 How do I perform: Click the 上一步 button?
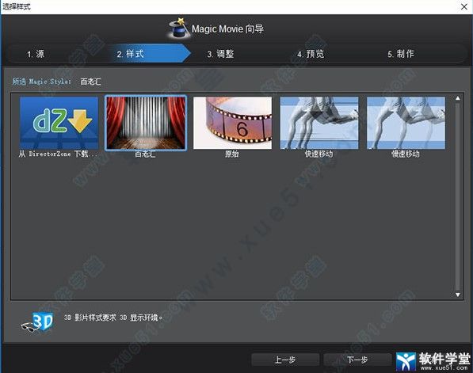click(285, 360)
